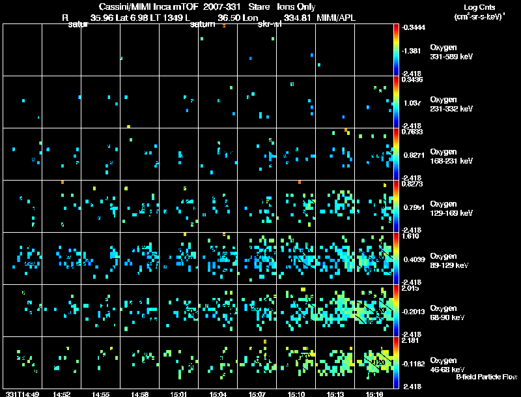Click the Log Cnts units heading
521x397 pixels.
pyautogui.click(x=478, y=12)
